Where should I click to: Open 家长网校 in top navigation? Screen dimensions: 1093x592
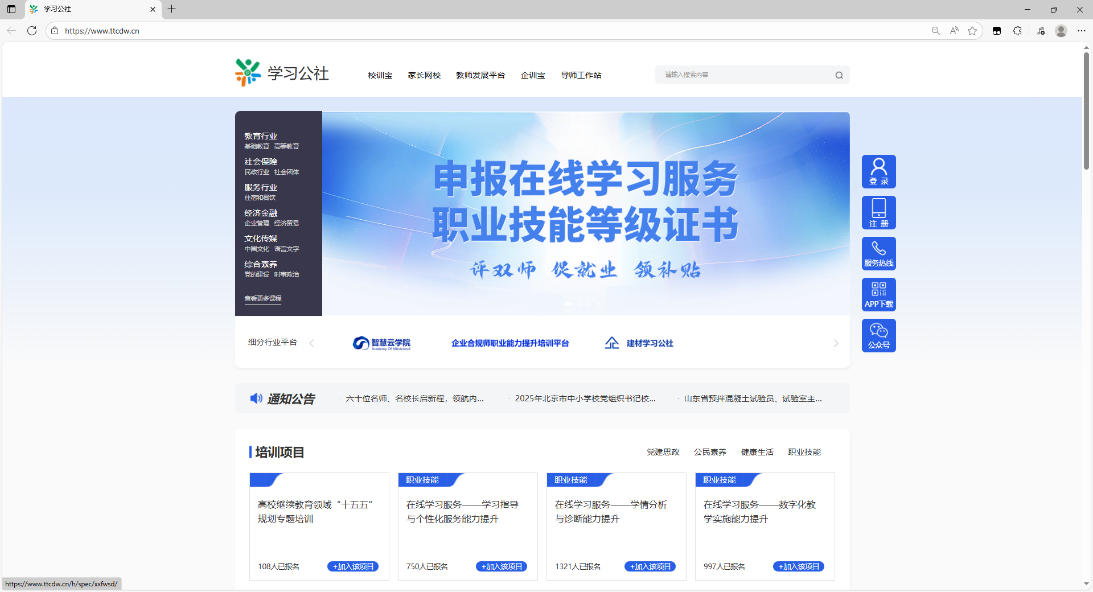424,75
